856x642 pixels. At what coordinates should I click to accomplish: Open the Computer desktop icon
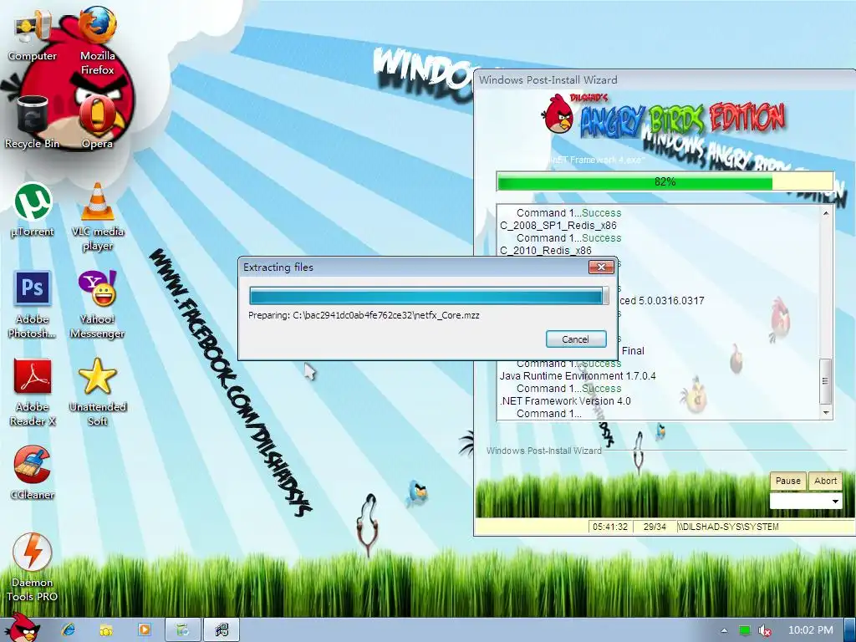(33, 33)
